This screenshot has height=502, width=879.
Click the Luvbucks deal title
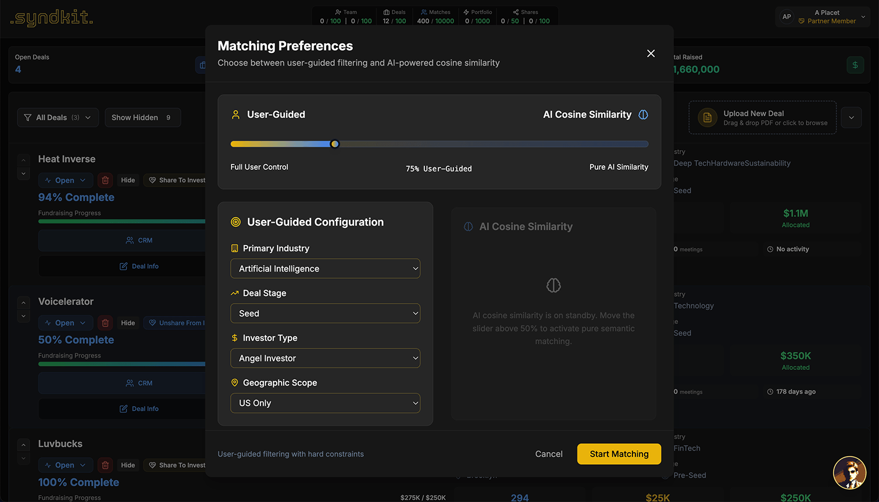60,444
